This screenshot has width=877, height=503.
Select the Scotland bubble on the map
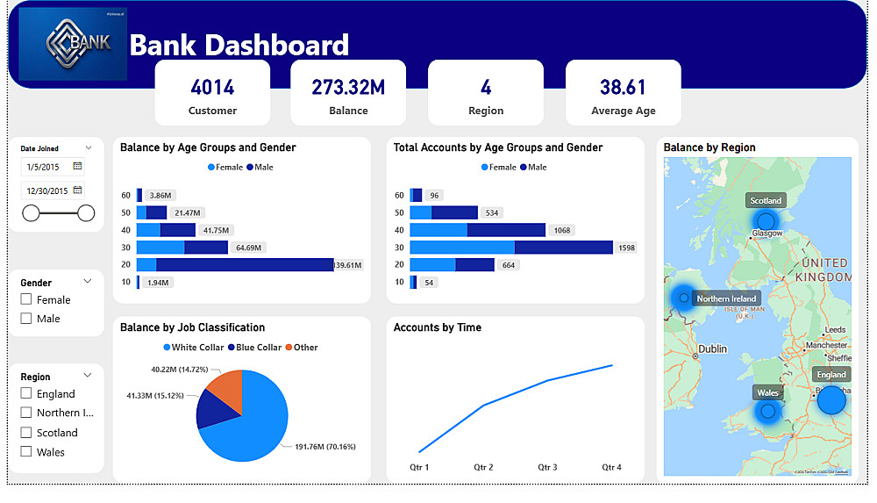pyautogui.click(x=766, y=220)
